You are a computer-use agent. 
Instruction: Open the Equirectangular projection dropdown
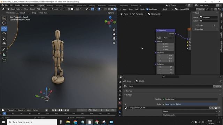(x=190, y=115)
